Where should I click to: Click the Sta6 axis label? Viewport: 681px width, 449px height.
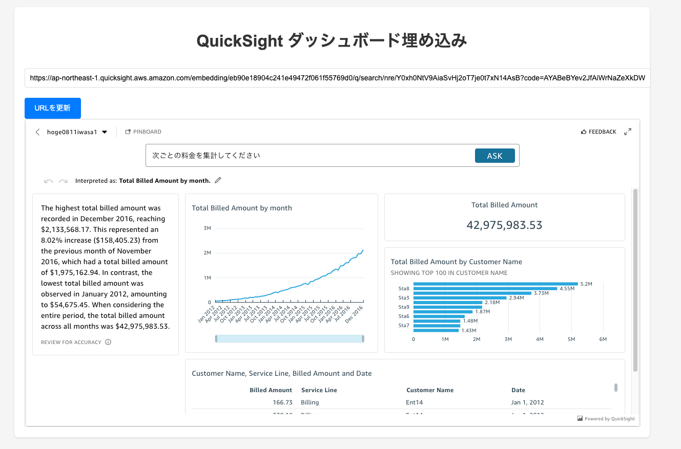(404, 316)
